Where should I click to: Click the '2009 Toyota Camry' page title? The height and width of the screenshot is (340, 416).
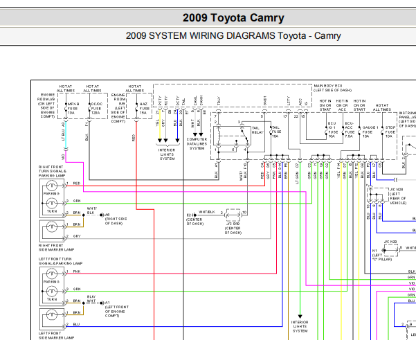click(x=233, y=18)
